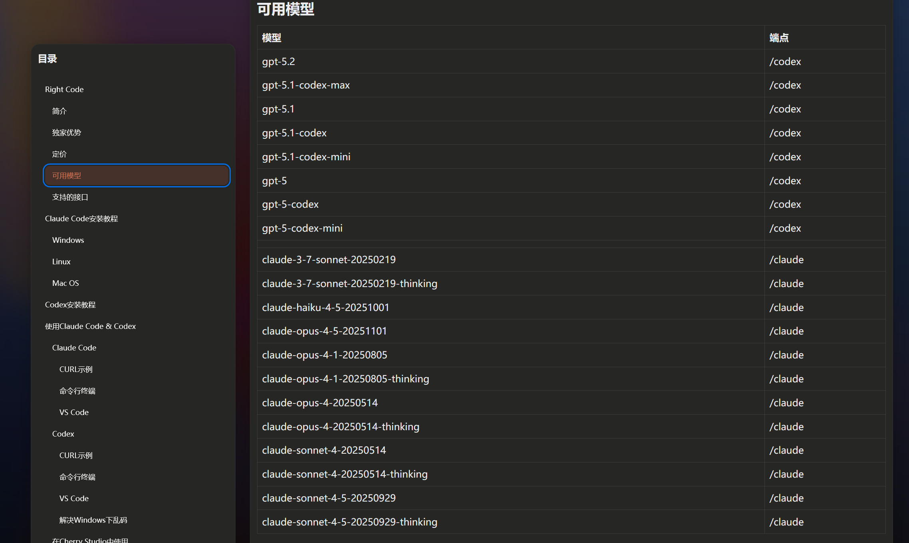Click the highlighted 可用模型 contents item

point(137,175)
